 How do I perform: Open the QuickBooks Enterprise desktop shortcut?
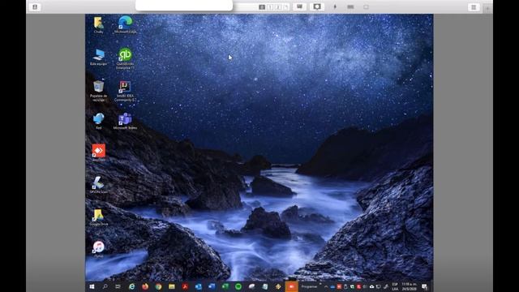pos(125,58)
